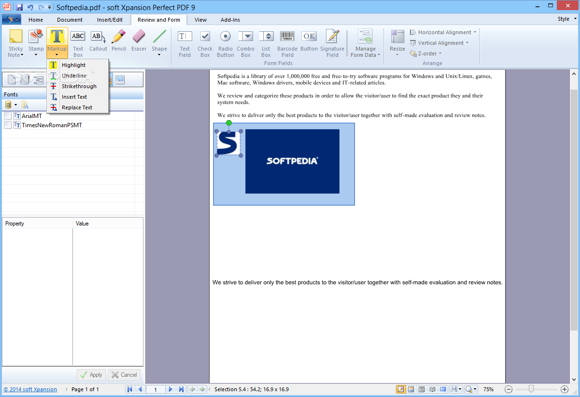Screen dimensions: 580x397
Task: Select the Stamp tool icon
Action: (x=36, y=37)
